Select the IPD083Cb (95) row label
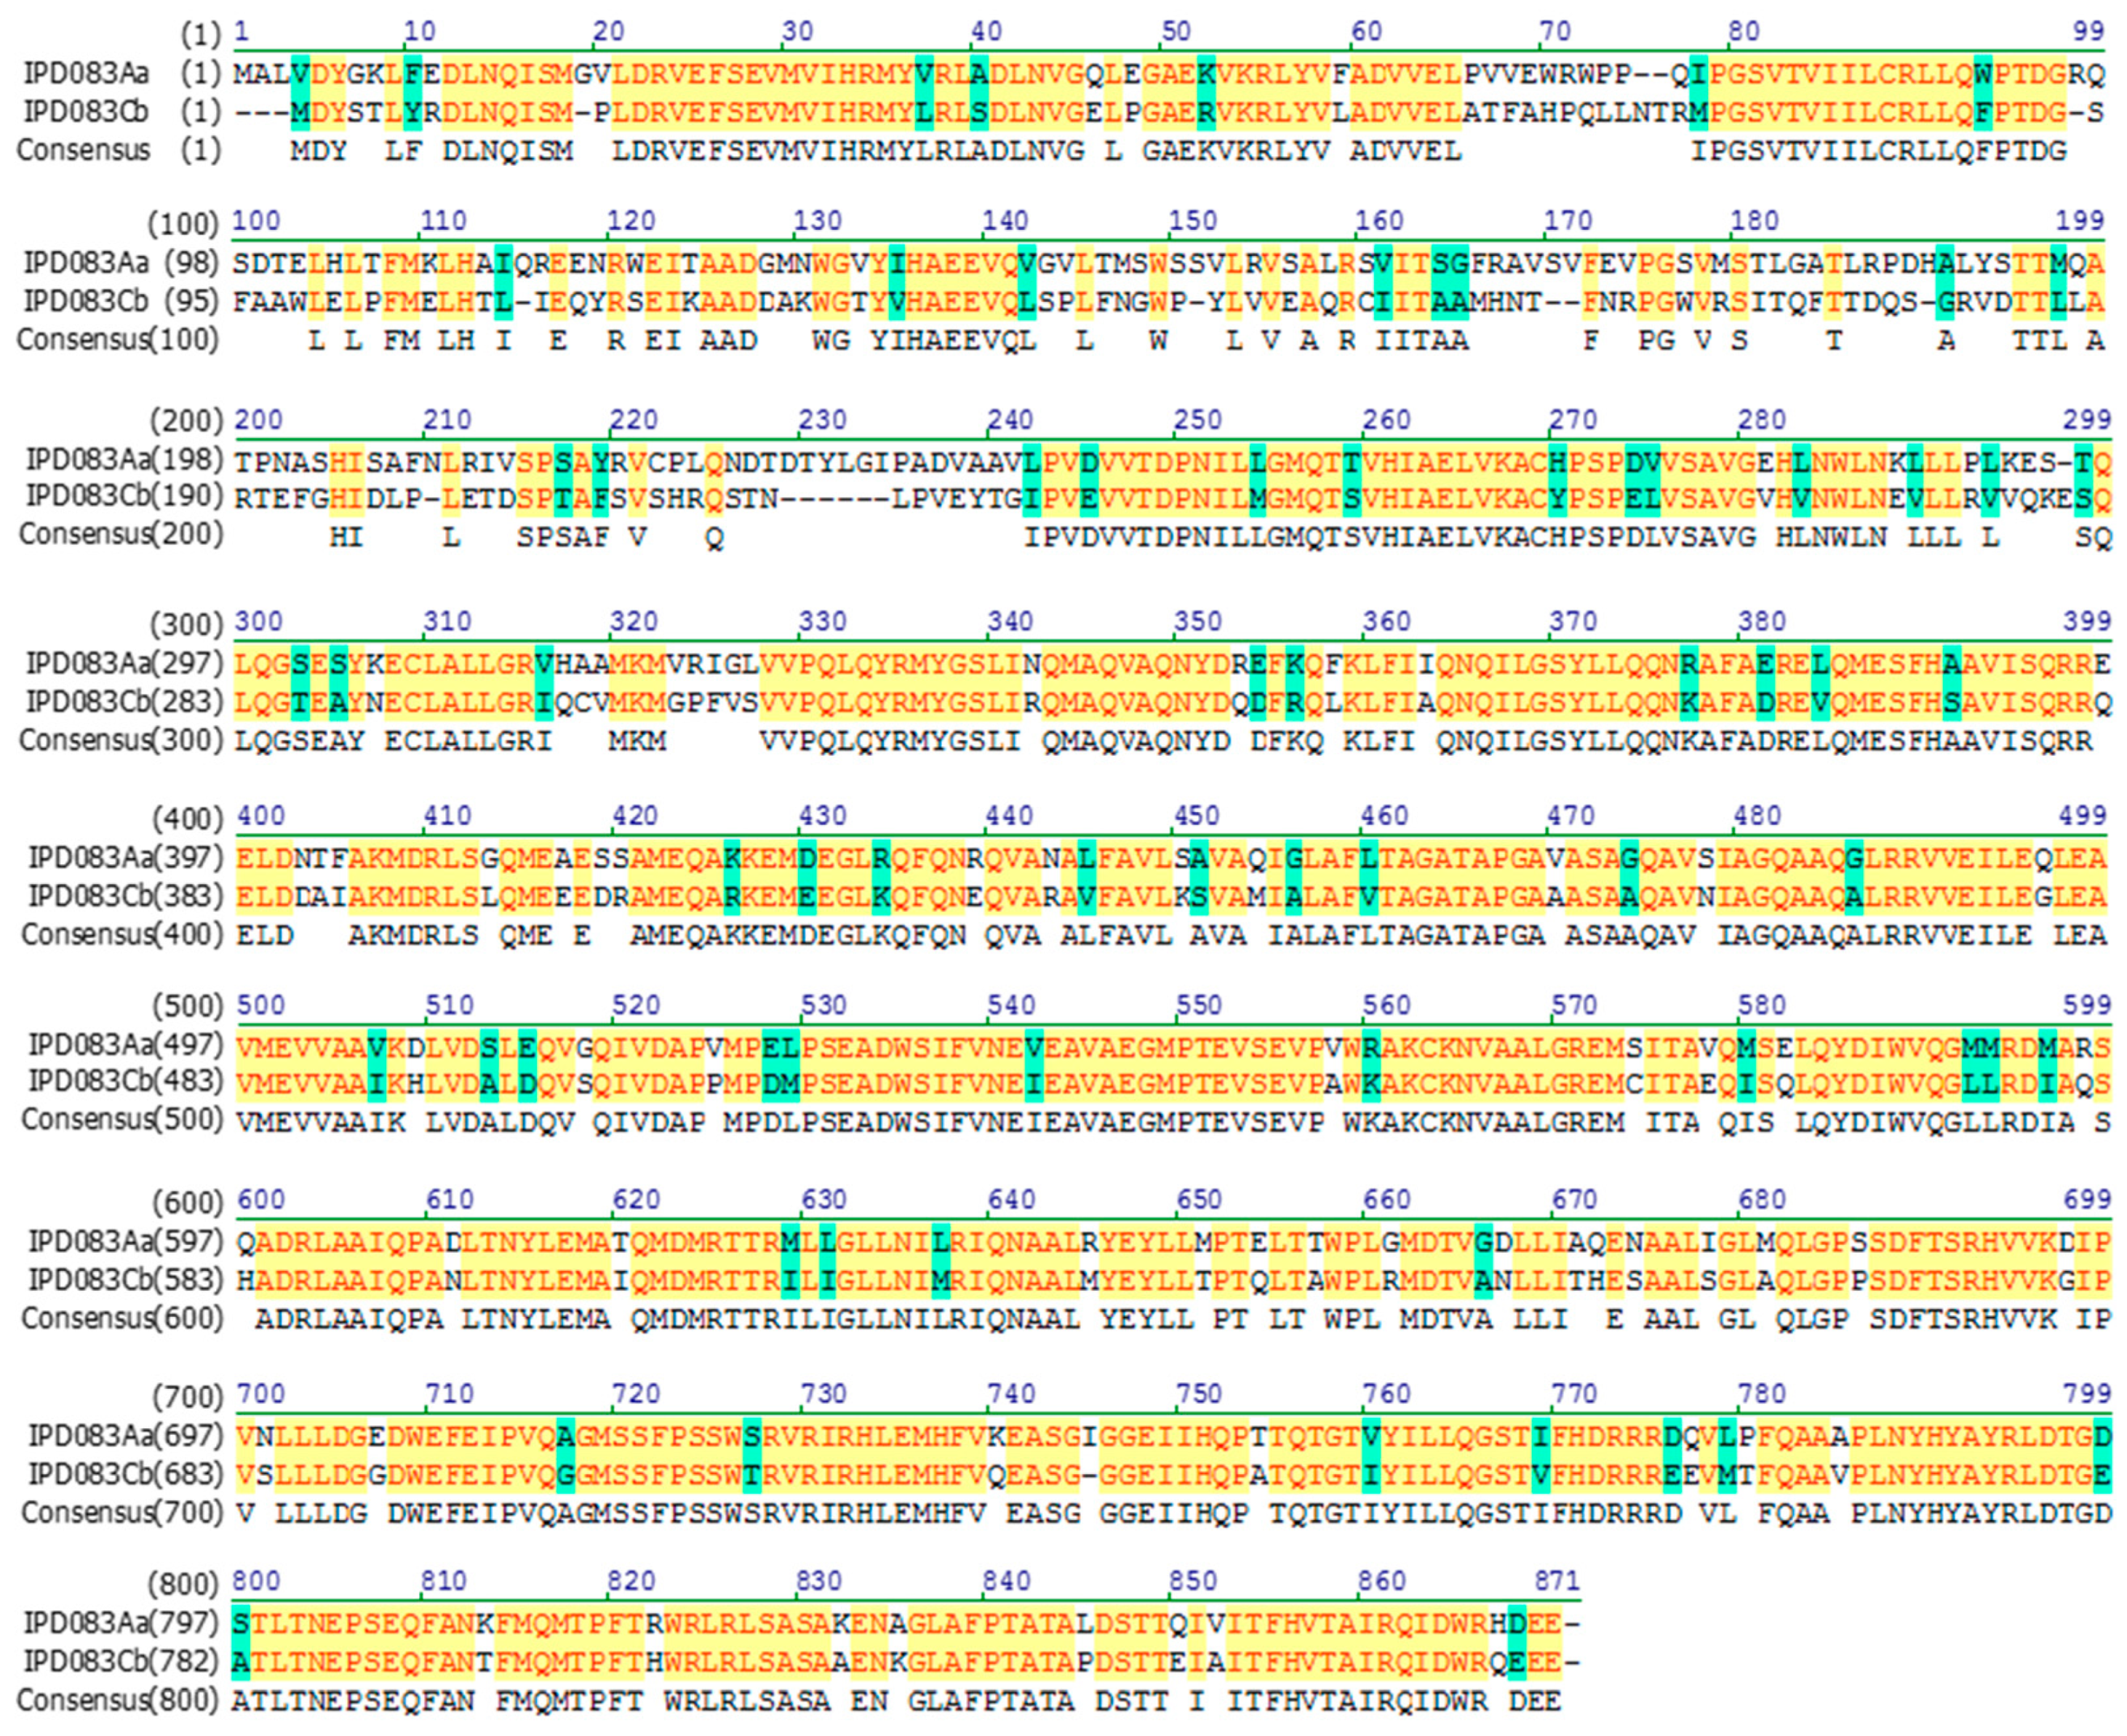 coord(121,301)
